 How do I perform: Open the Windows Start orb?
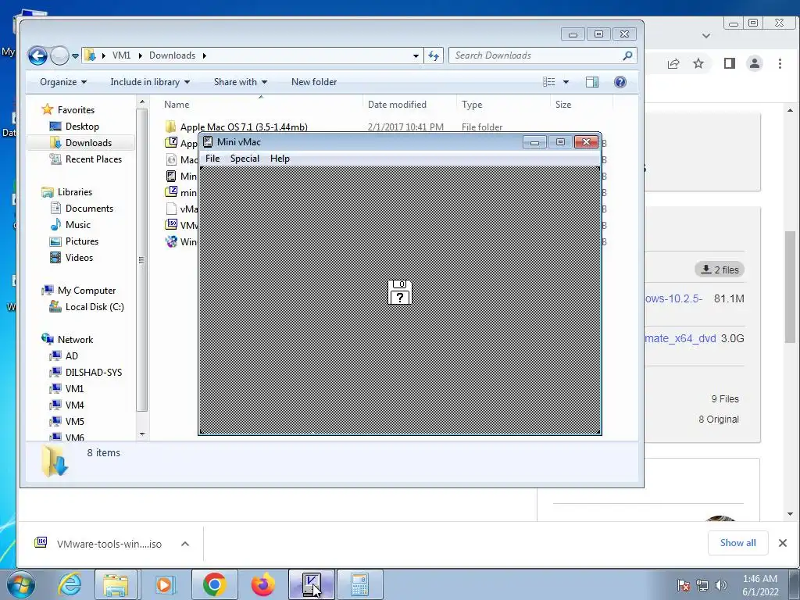[20, 584]
